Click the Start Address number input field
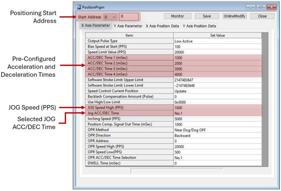Screen dimensions: 281x191 129,16
